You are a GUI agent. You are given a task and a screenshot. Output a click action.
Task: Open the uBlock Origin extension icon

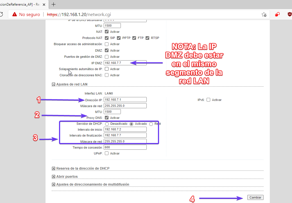289,14
